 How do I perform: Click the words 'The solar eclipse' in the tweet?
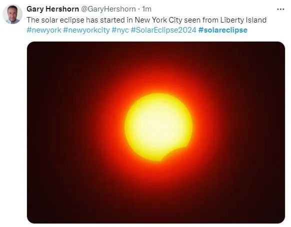click(x=55, y=20)
